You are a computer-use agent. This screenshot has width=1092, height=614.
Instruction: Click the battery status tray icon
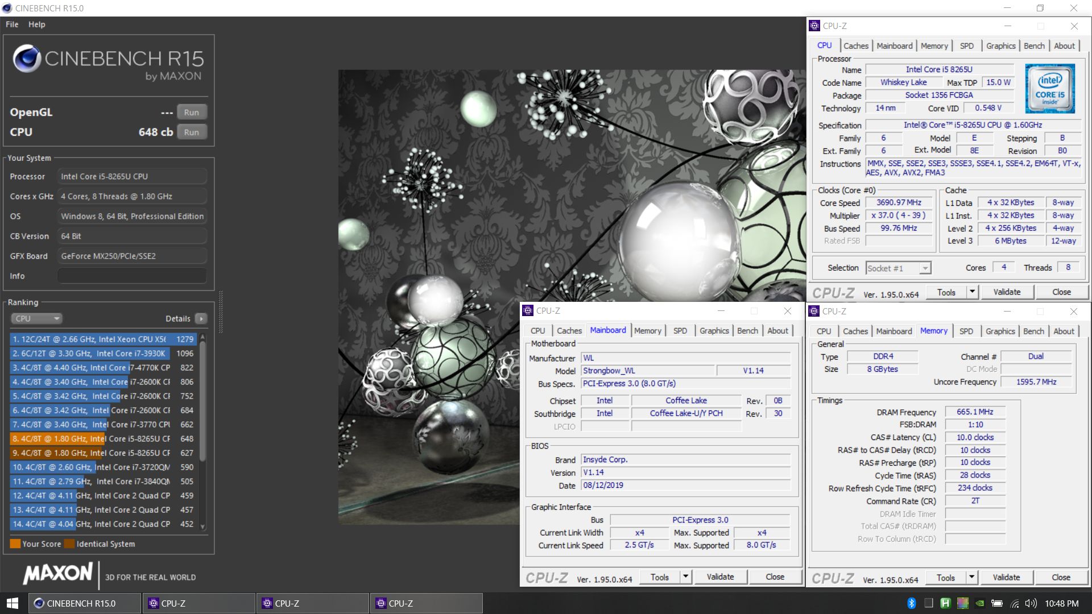pyautogui.click(x=996, y=603)
